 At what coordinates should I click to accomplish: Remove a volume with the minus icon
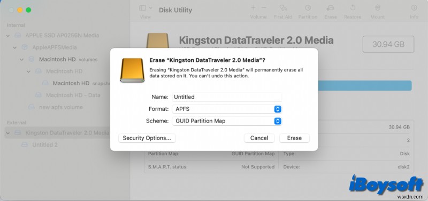point(264,7)
